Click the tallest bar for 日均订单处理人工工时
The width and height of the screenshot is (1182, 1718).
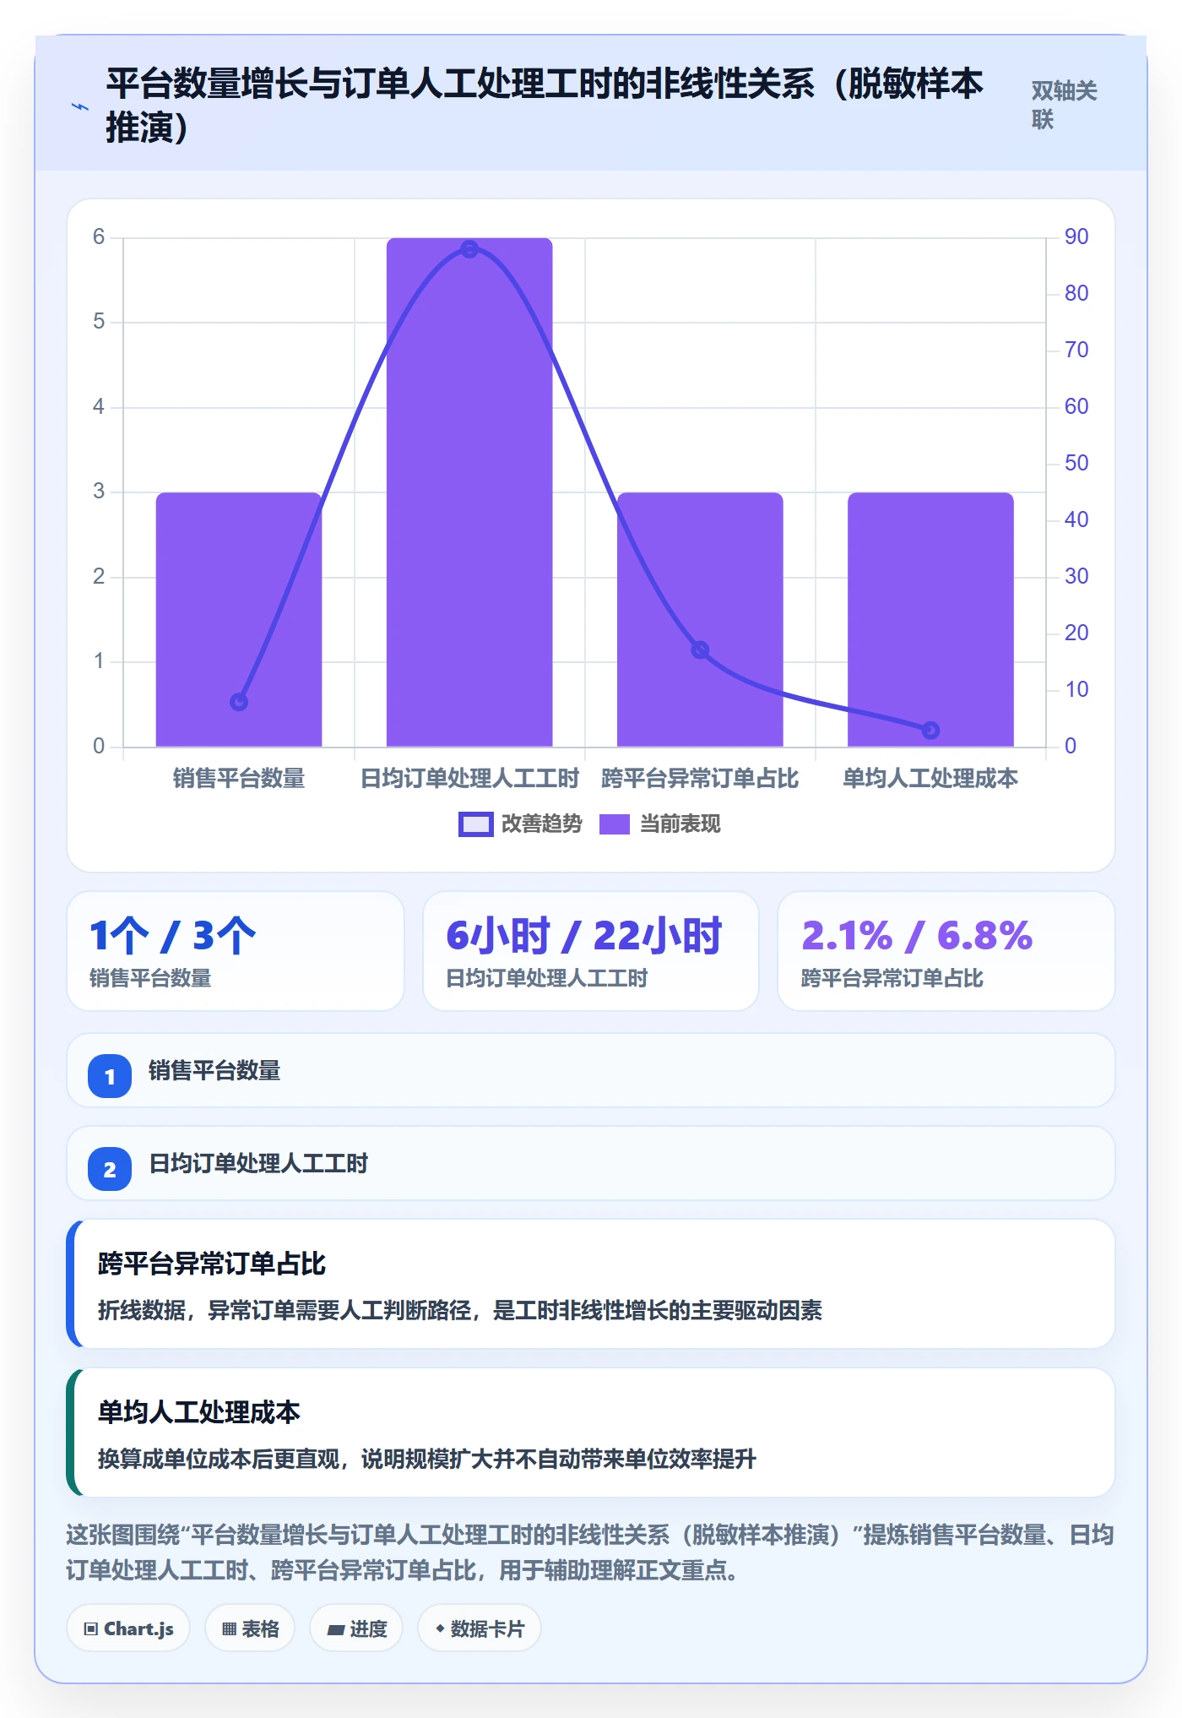[469, 492]
